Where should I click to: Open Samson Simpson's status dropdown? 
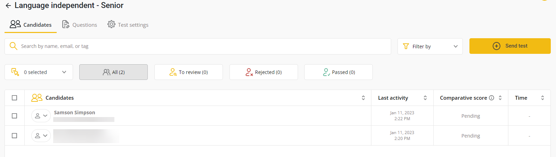click(41, 116)
